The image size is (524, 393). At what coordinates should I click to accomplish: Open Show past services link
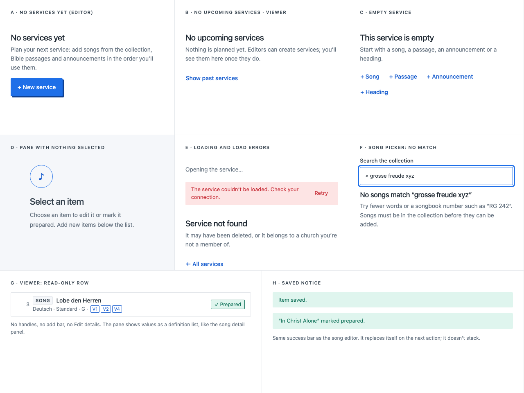[x=212, y=78]
